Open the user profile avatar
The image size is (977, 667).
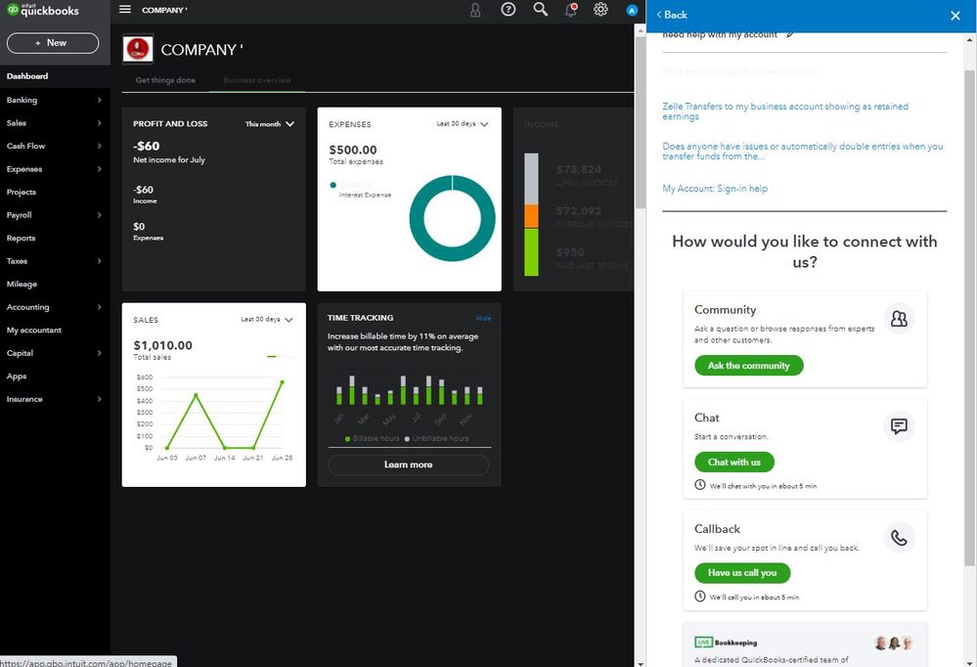[x=632, y=10]
